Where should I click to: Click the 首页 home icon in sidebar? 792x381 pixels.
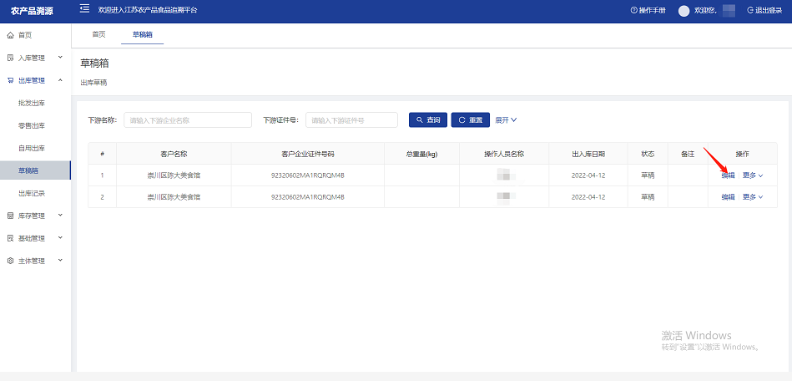(10, 35)
